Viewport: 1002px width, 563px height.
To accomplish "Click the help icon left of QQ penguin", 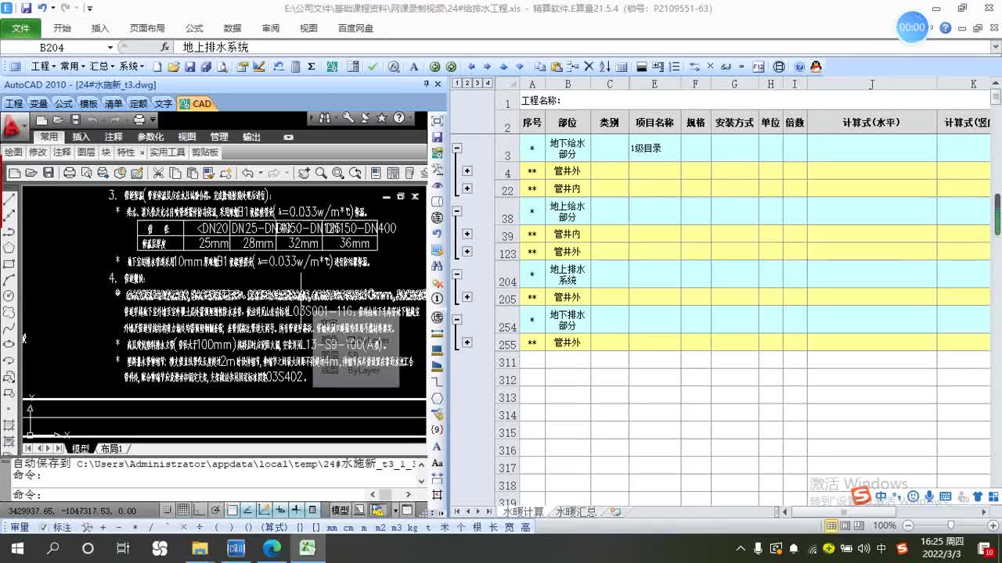I will (799, 67).
